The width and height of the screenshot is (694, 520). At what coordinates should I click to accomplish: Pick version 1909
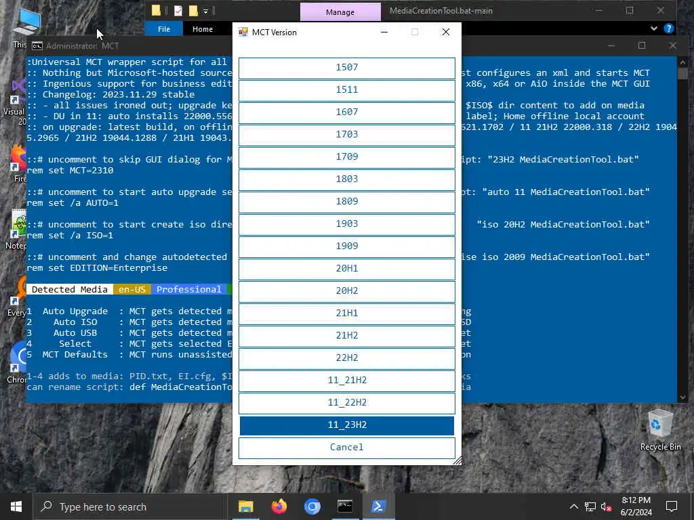click(x=346, y=246)
